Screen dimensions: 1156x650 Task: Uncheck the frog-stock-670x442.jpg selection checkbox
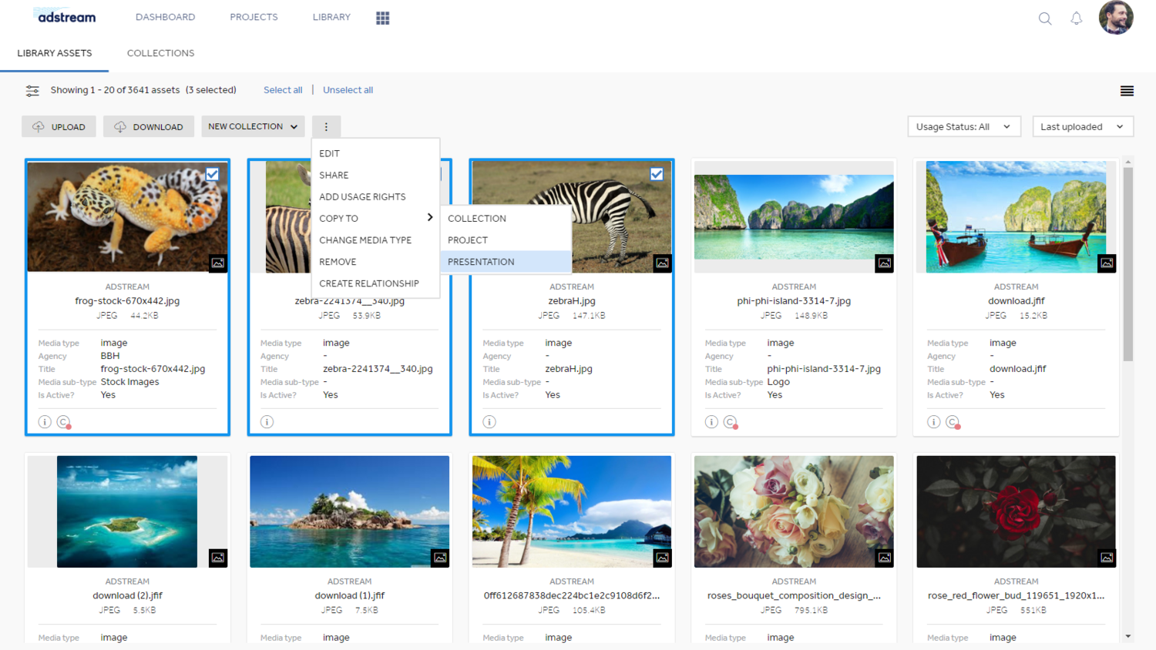tap(213, 175)
